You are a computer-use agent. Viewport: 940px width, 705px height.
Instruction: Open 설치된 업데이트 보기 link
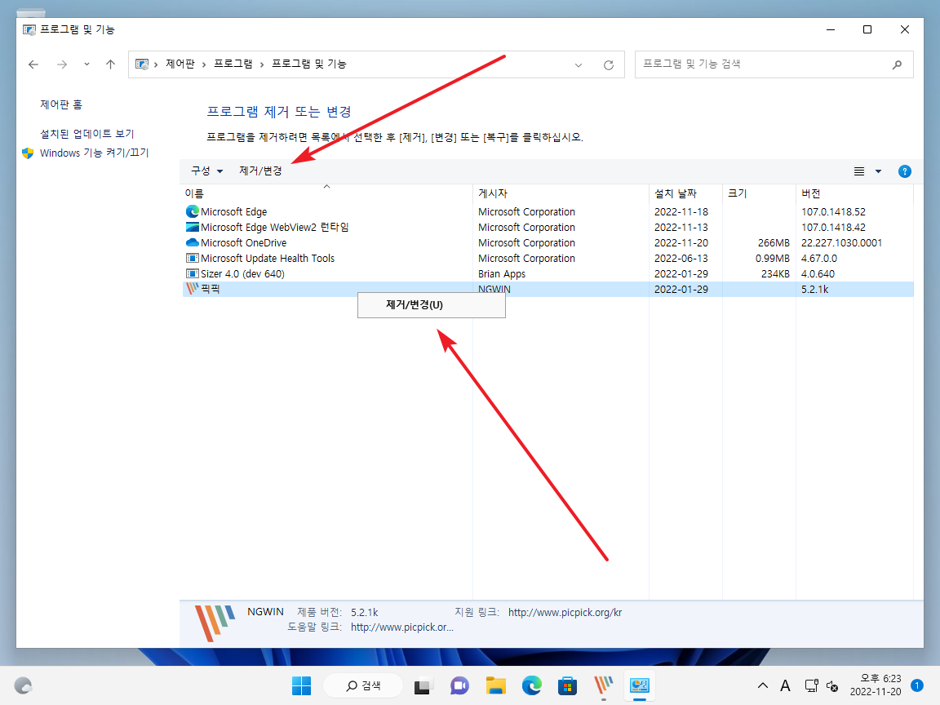87,134
